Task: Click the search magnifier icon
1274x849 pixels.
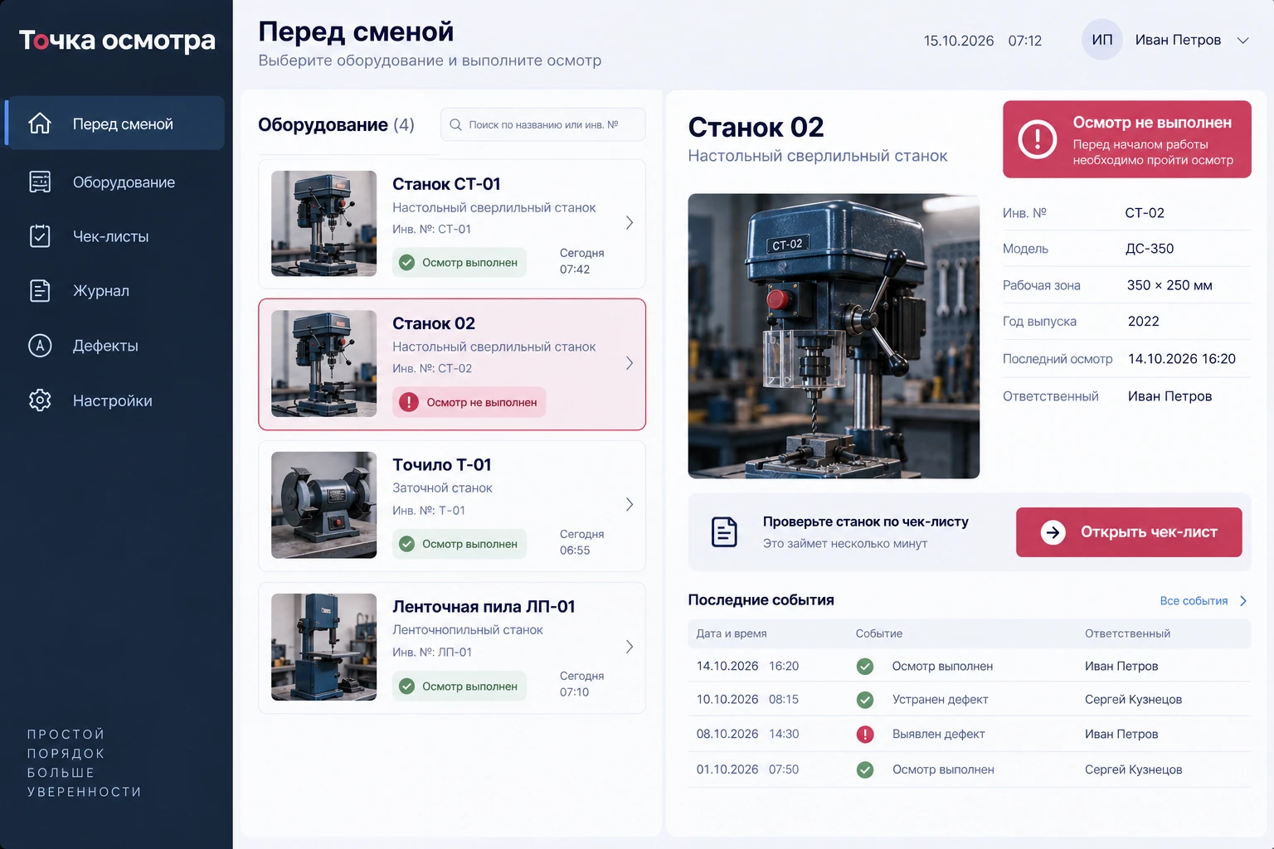Action: pyautogui.click(x=455, y=124)
